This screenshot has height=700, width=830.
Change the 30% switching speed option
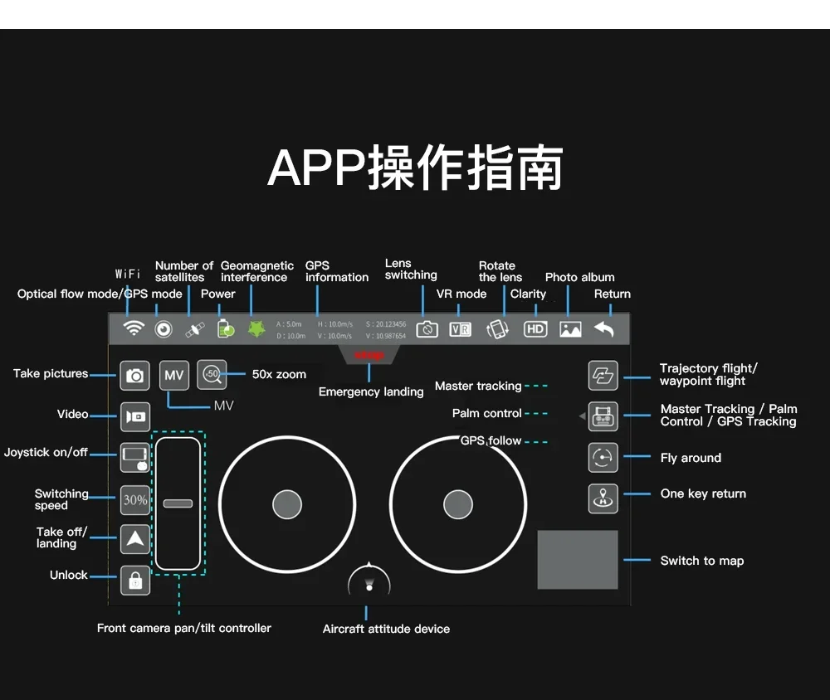pyautogui.click(x=135, y=500)
